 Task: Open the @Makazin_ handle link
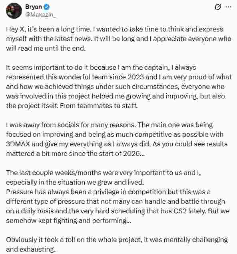(x=41, y=15)
